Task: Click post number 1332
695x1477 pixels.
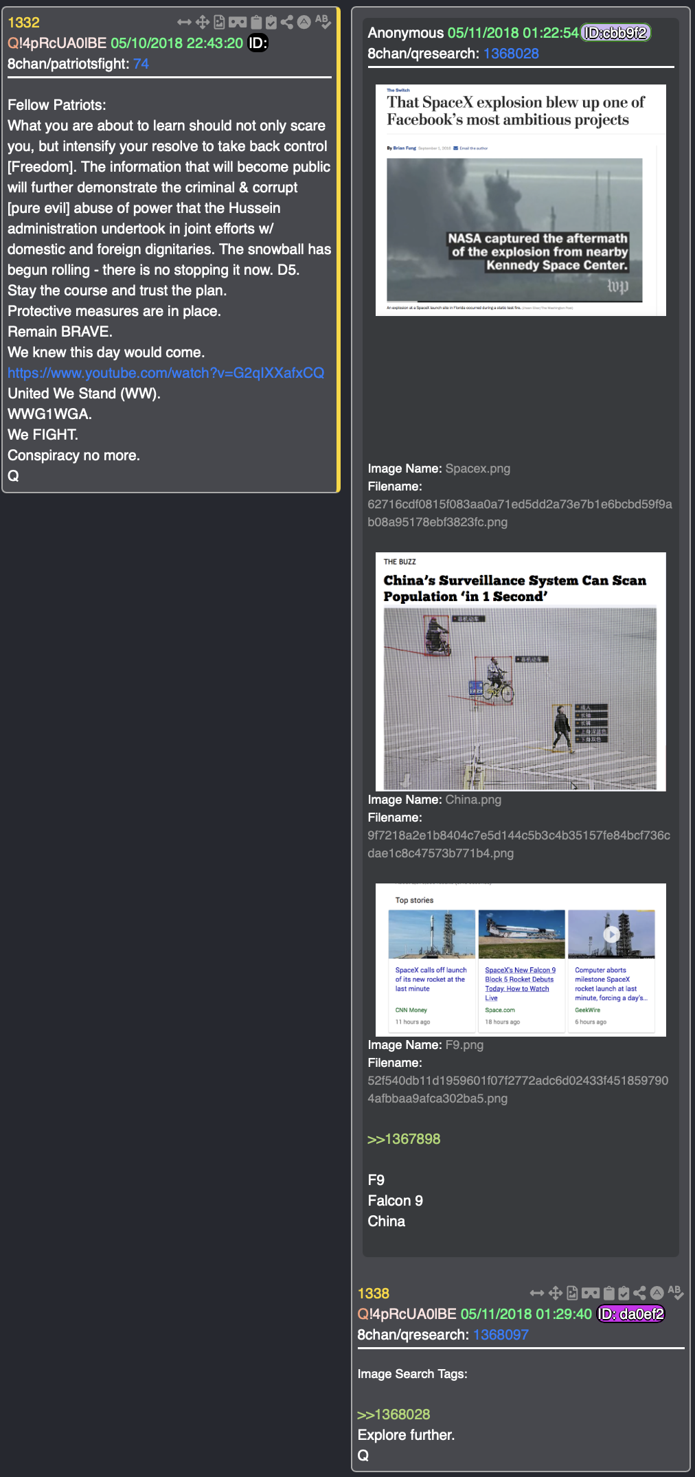Action: [23, 23]
